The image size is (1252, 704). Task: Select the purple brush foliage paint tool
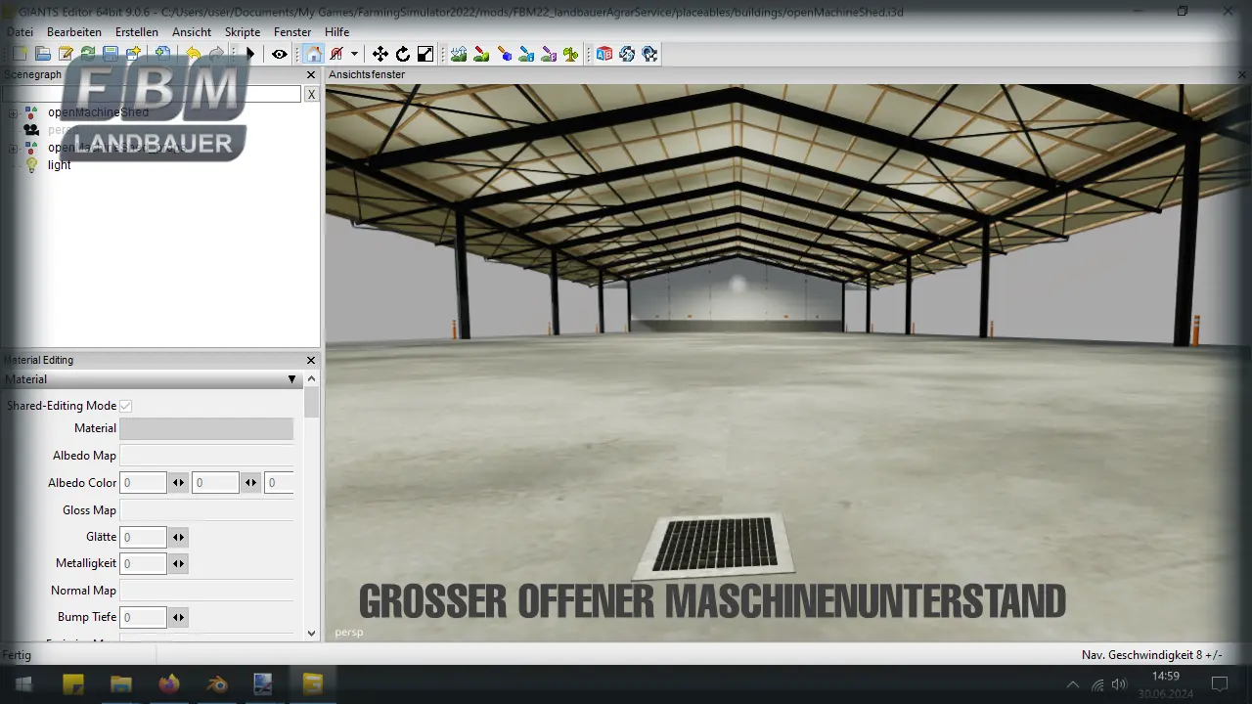[x=549, y=54]
